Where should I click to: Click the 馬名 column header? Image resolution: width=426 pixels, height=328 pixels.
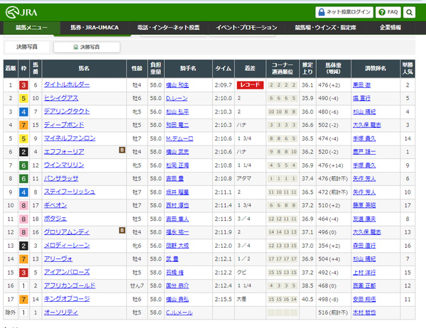pos(84,68)
